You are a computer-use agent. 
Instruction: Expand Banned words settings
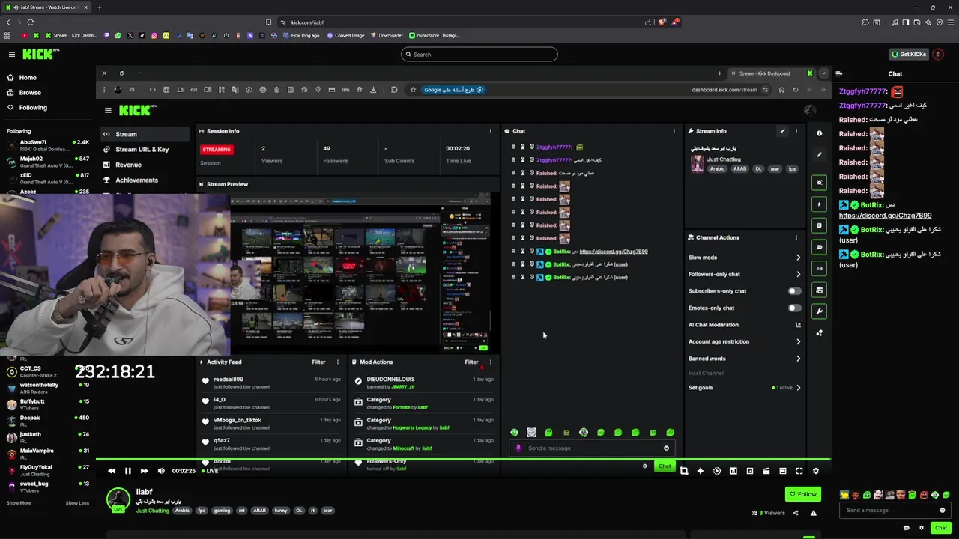(x=798, y=359)
